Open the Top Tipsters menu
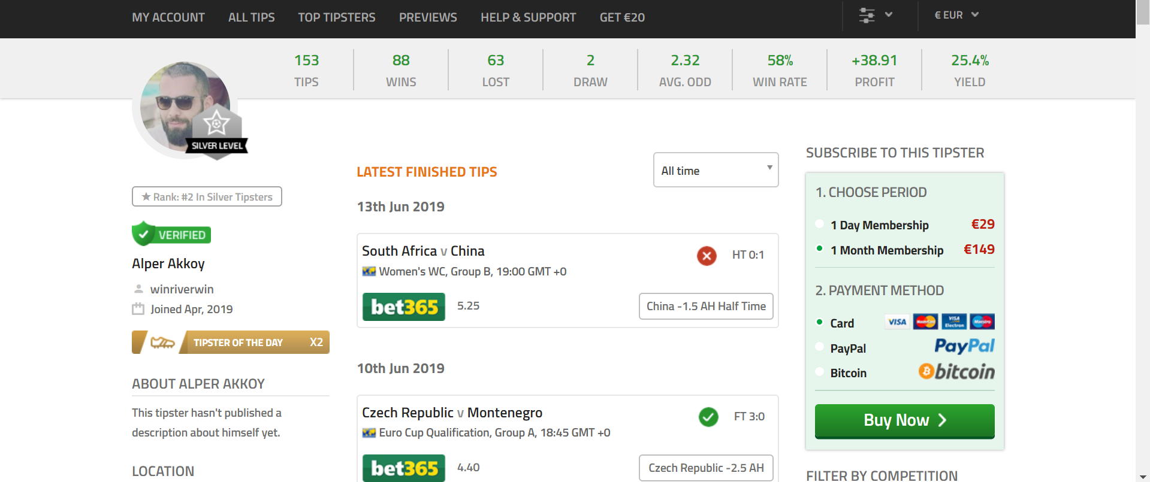Image resolution: width=1150 pixels, height=482 pixels. pos(337,17)
